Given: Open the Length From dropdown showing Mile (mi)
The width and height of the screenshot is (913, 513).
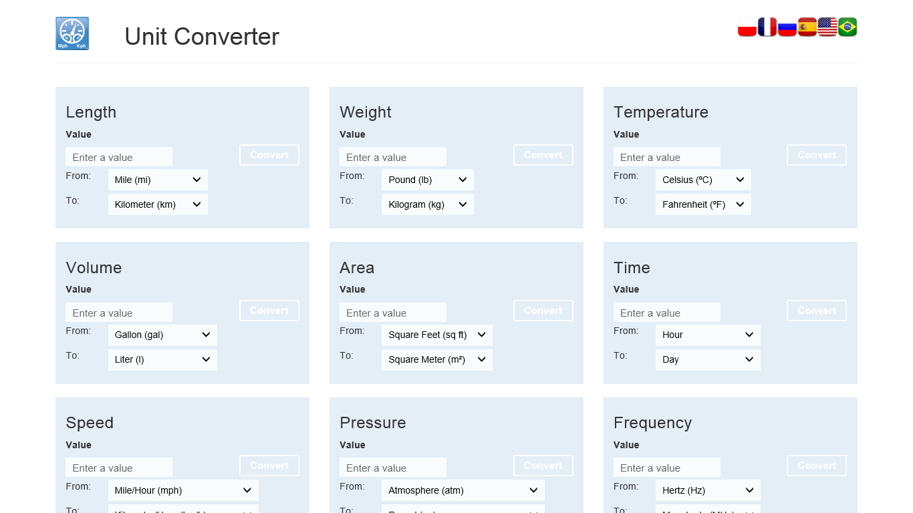Looking at the screenshot, I should coord(158,180).
